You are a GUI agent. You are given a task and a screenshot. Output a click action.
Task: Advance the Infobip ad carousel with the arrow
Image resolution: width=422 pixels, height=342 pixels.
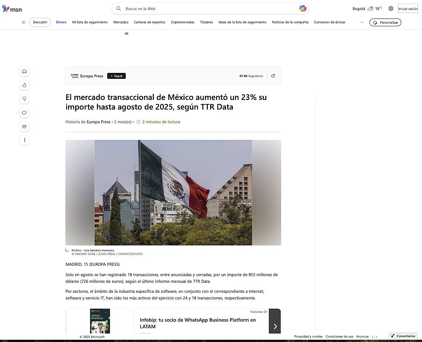pos(275,326)
